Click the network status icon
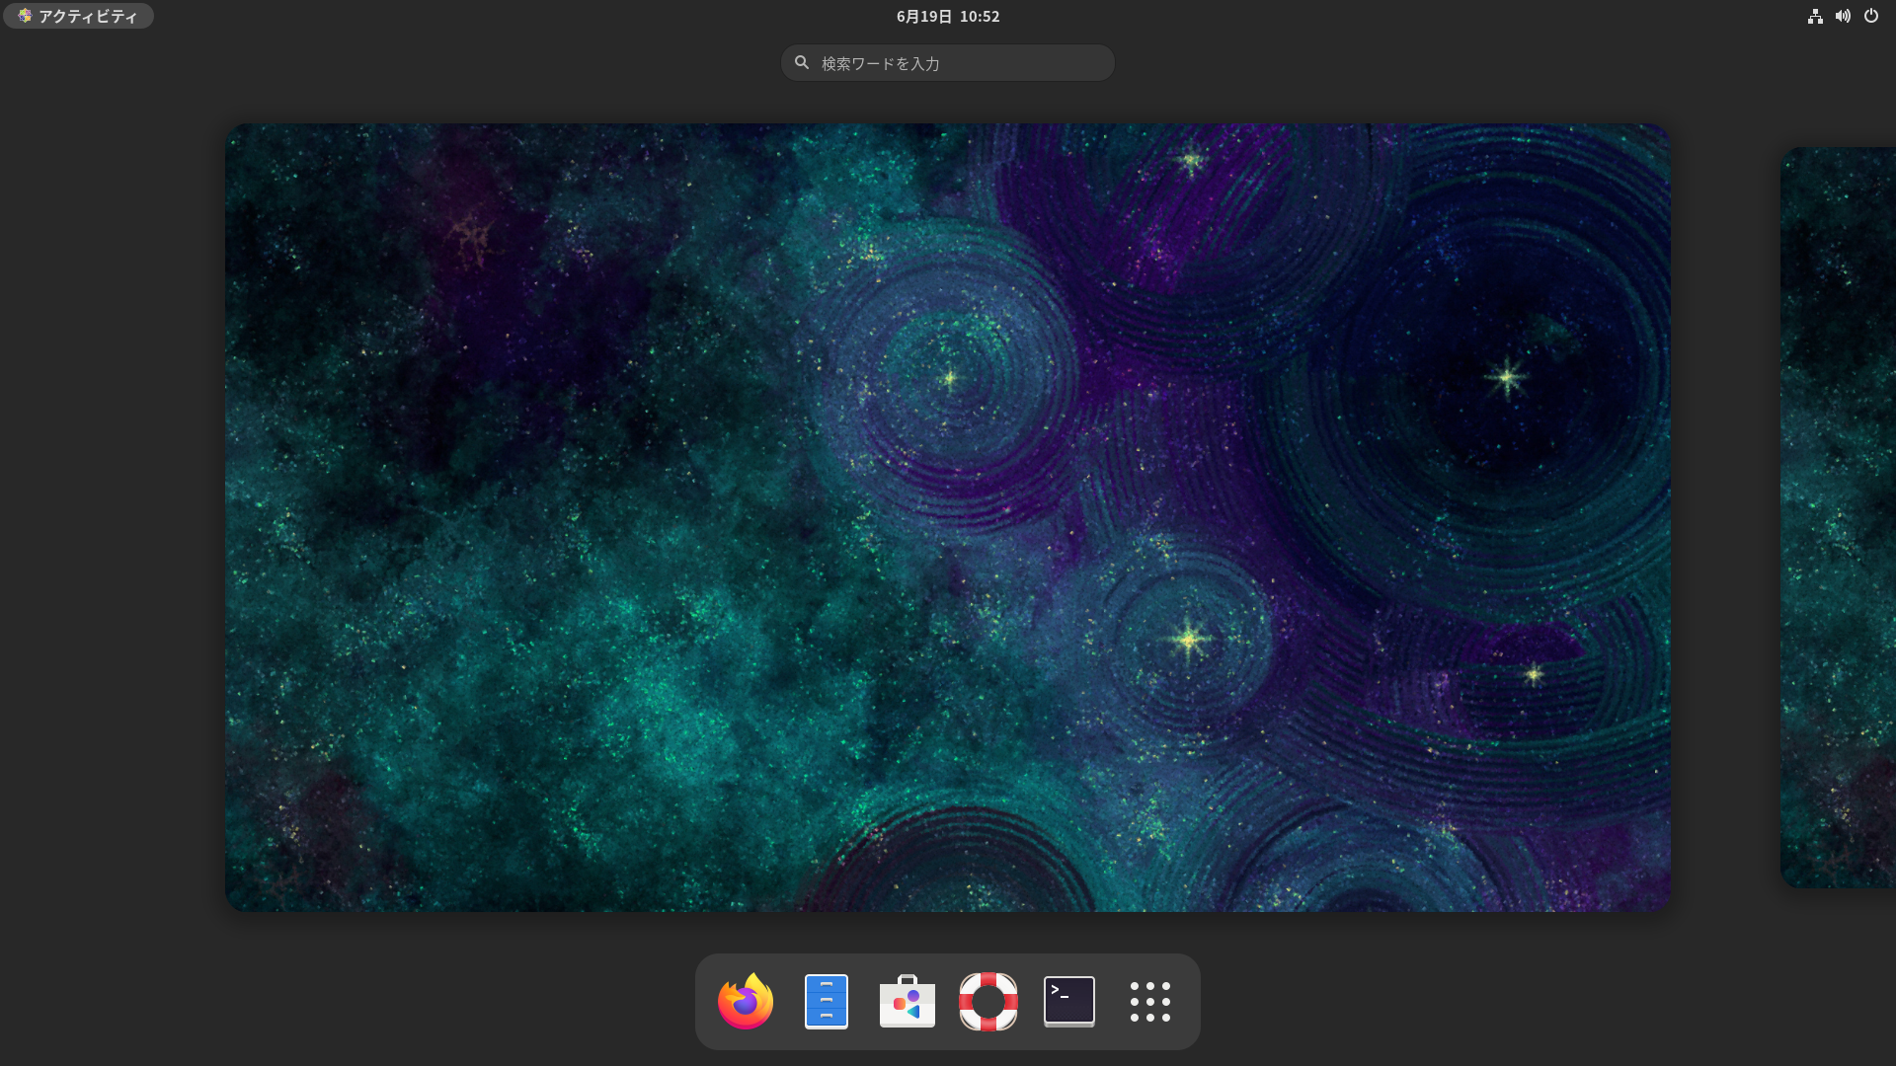1896x1066 pixels. [x=1815, y=16]
